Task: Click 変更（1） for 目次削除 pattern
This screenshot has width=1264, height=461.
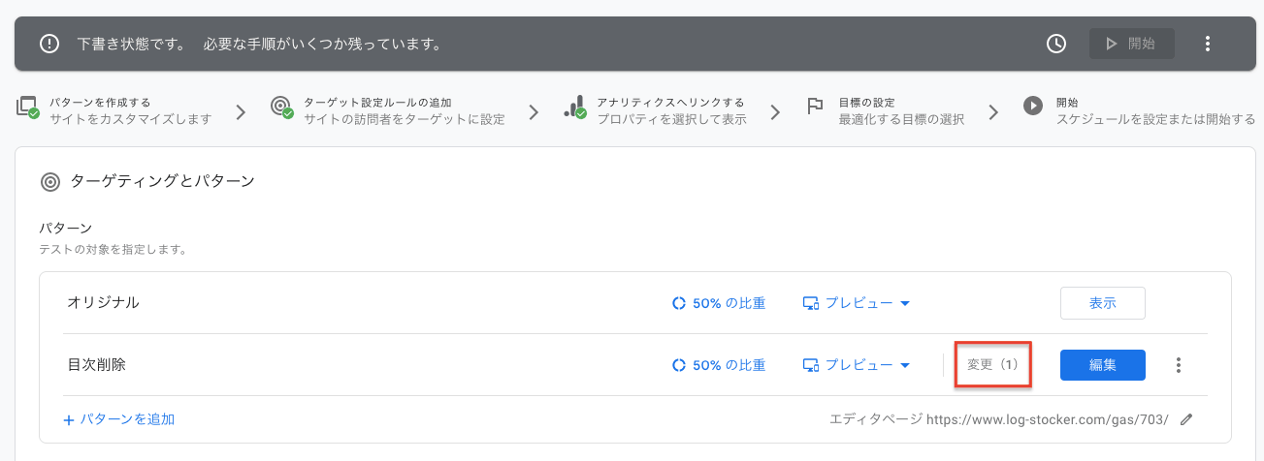Action: 992,365
